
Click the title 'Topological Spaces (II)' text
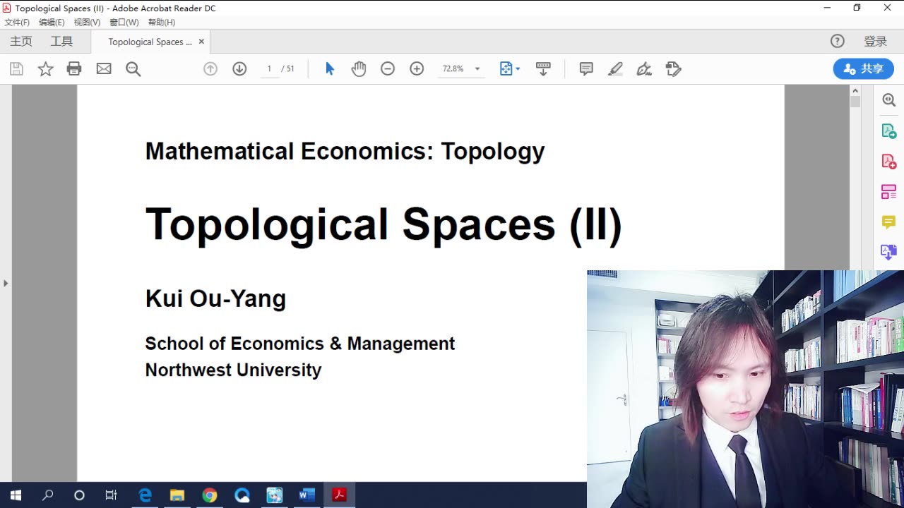click(x=383, y=225)
